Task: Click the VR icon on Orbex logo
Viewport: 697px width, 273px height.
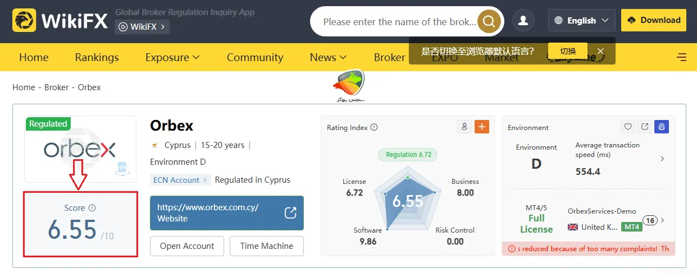Action: click(x=121, y=168)
